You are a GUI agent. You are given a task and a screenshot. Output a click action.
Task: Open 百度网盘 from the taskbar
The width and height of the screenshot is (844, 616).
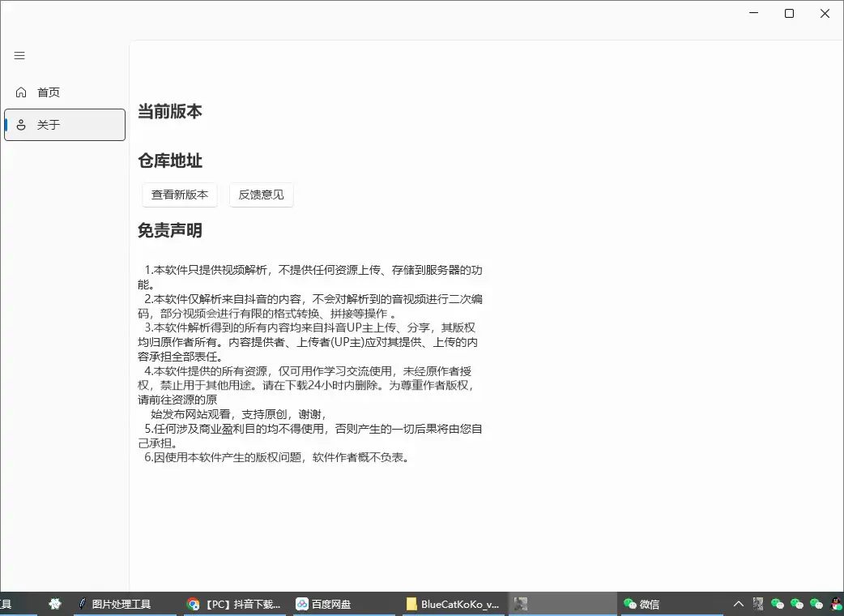324,604
